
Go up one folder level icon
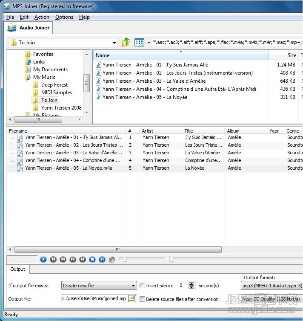(x=126, y=42)
